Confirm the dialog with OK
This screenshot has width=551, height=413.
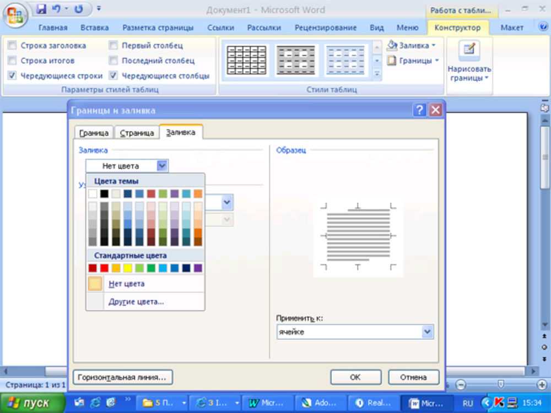pyautogui.click(x=355, y=377)
